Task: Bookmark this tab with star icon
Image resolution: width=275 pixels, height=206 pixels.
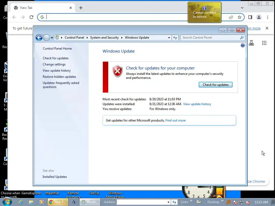Action: pos(239,17)
